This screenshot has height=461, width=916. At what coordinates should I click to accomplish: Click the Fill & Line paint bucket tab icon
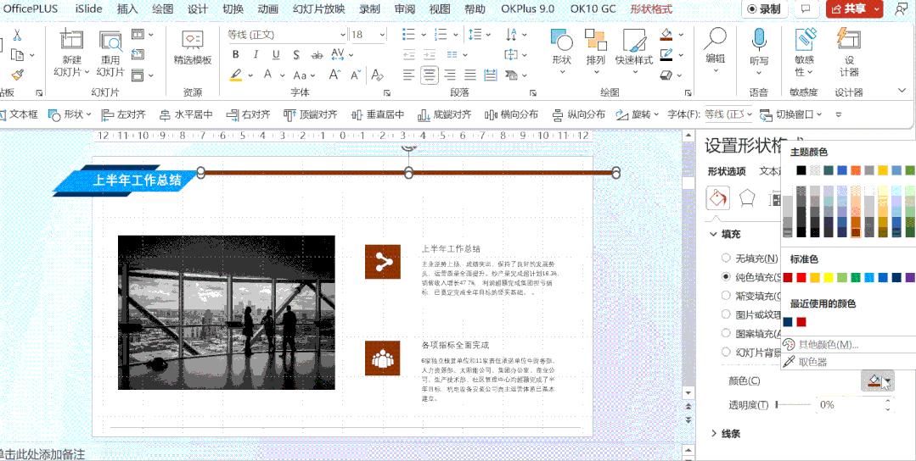coord(717,198)
